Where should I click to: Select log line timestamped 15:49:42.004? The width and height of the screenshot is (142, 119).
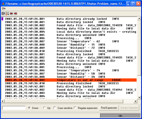coord(71,96)
